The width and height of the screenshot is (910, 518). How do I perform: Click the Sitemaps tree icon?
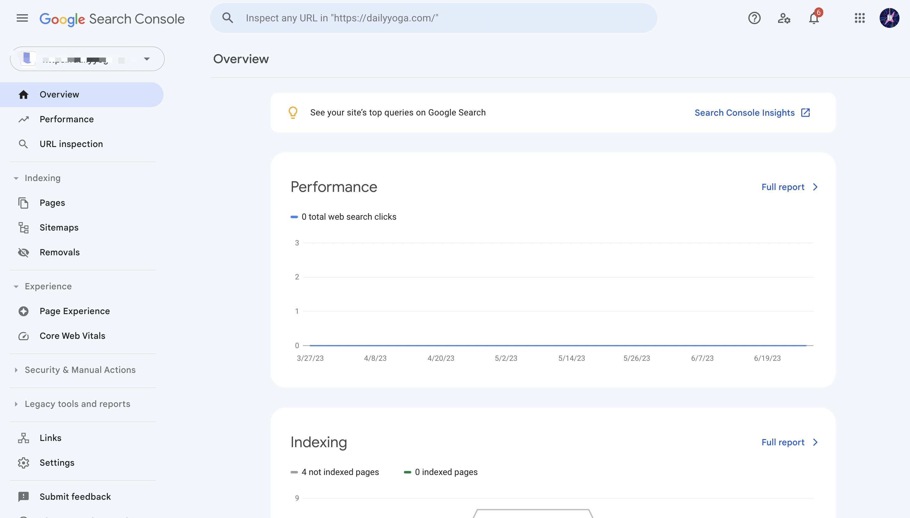pos(24,228)
